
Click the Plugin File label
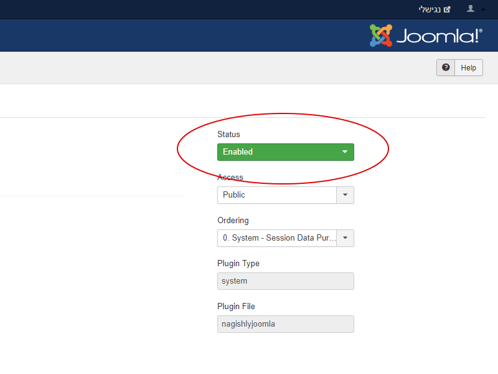pyautogui.click(x=236, y=306)
